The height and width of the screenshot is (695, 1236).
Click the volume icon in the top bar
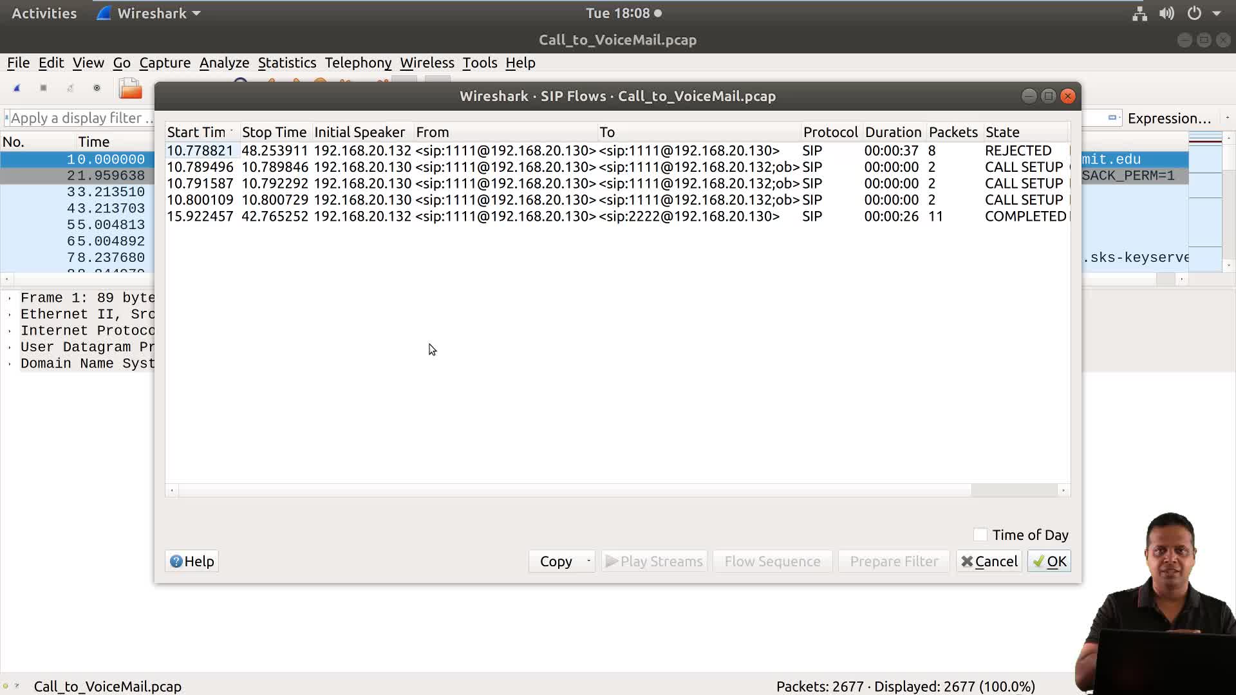click(x=1166, y=13)
